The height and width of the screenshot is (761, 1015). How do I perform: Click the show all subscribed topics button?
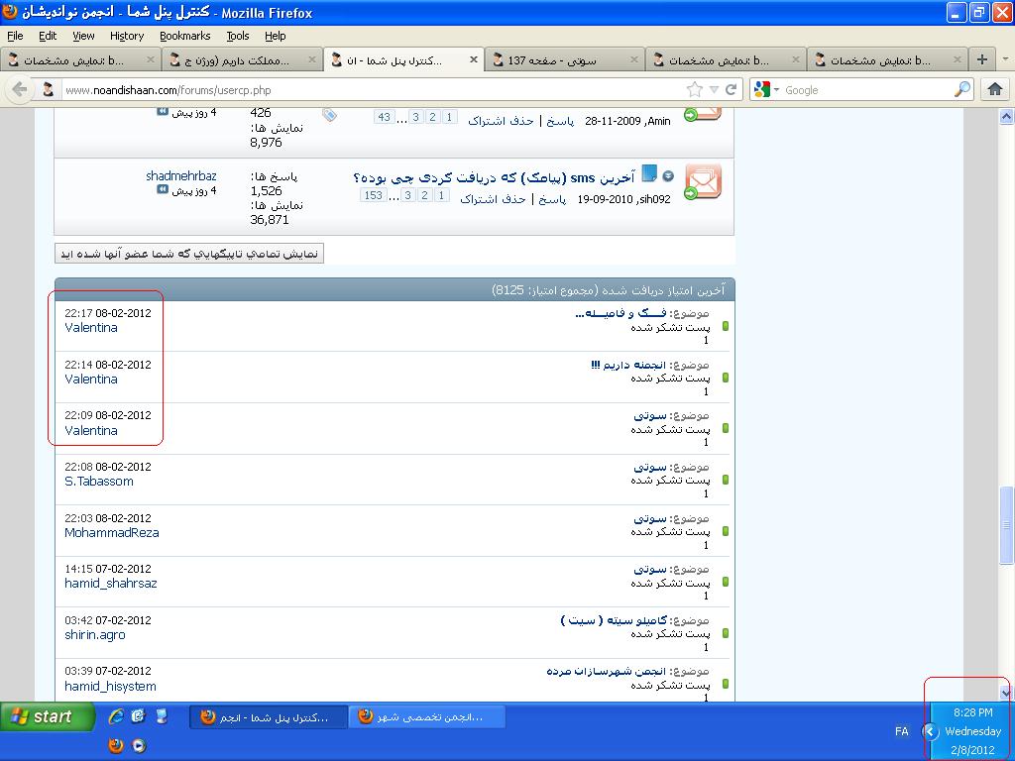[x=188, y=254]
